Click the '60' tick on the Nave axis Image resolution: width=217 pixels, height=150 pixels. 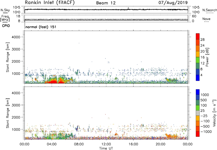pos(194,16)
